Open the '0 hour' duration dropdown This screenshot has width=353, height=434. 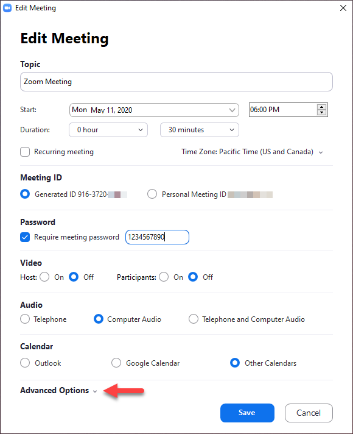click(108, 130)
